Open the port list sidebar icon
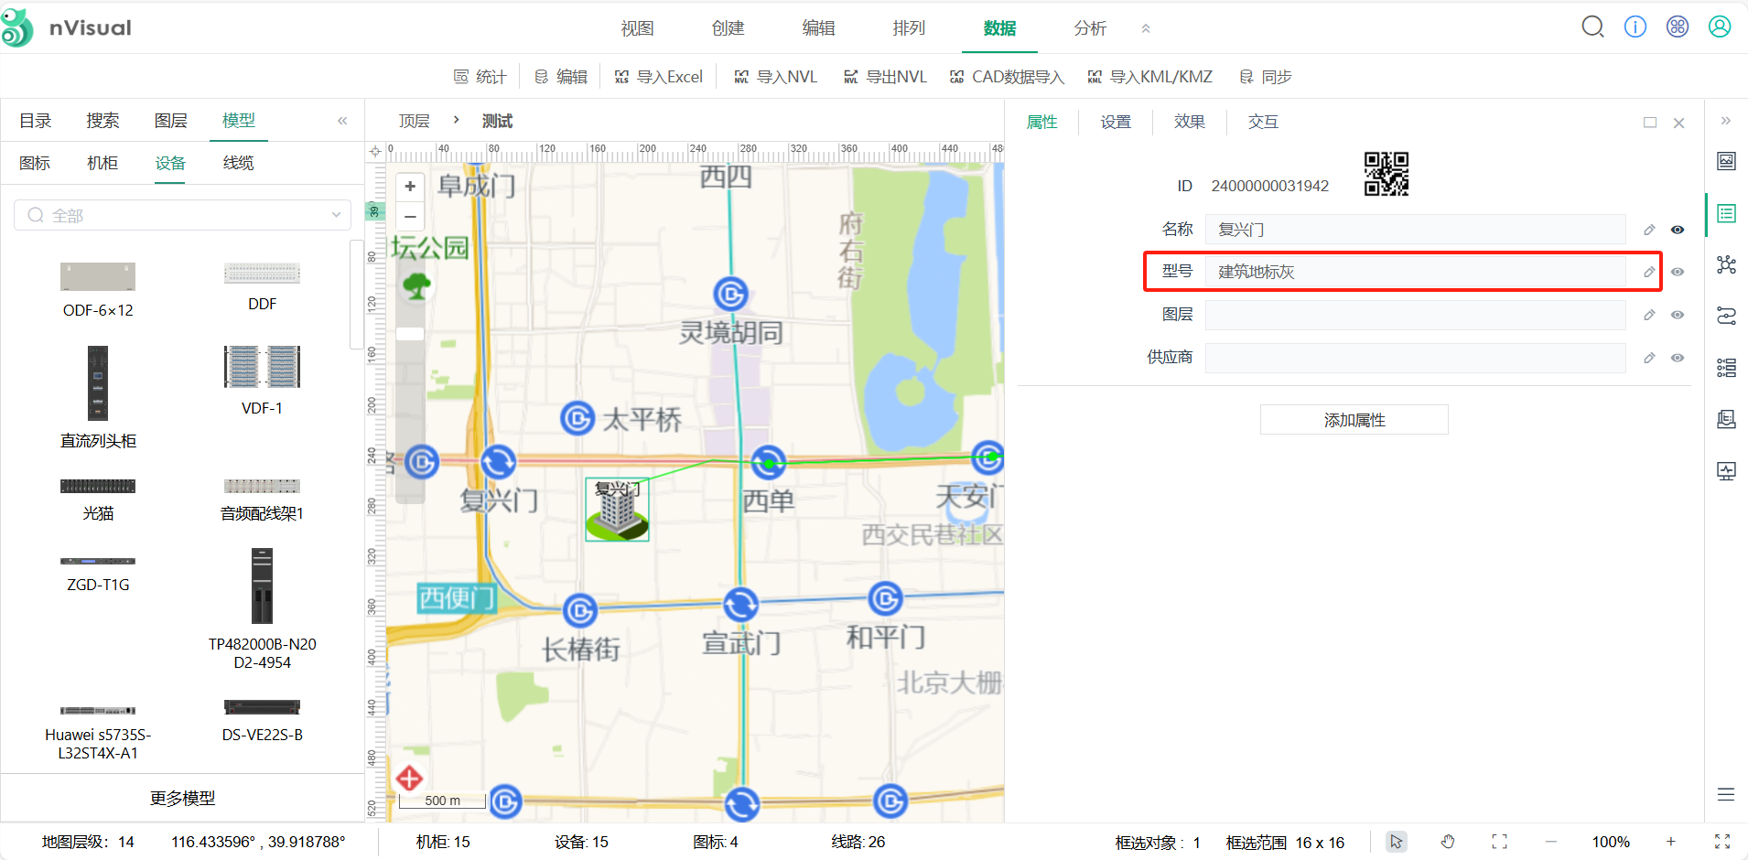The width and height of the screenshot is (1748, 860). (1726, 368)
